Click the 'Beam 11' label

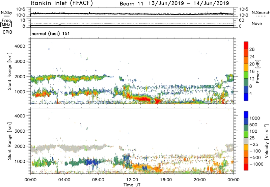tap(131, 4)
